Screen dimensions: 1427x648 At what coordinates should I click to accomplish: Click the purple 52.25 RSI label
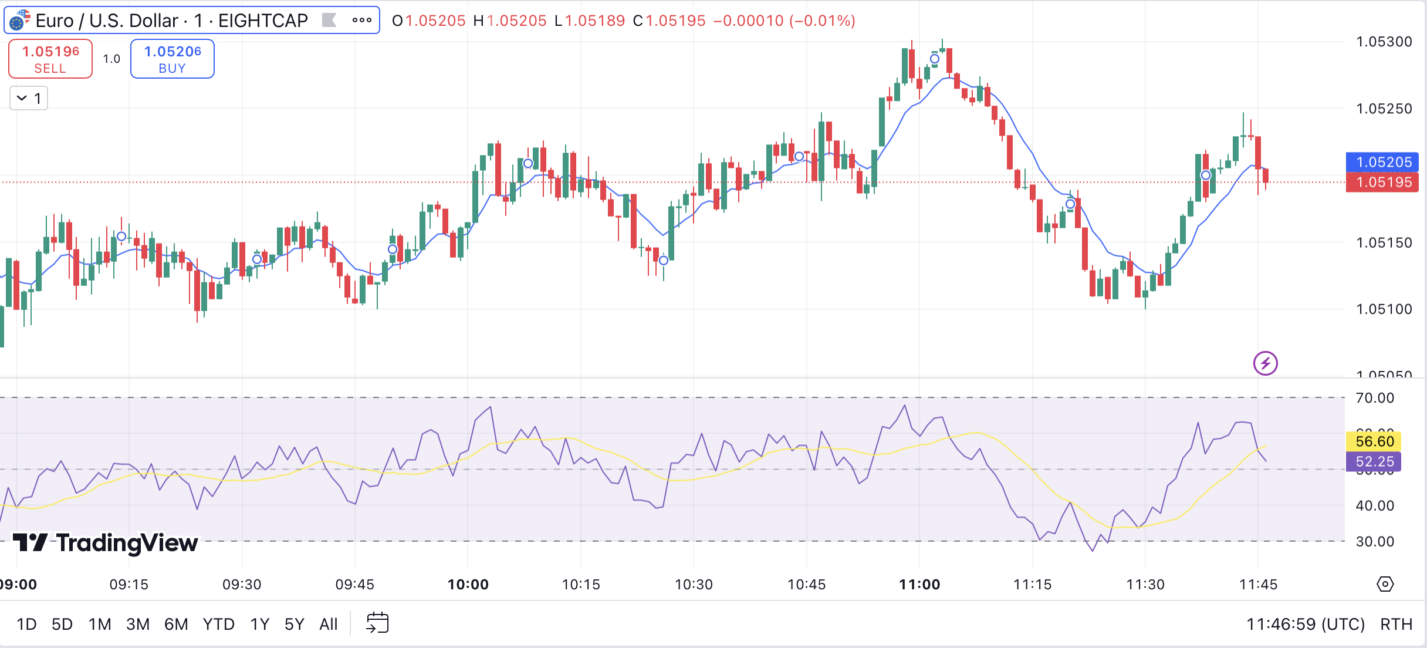[1374, 461]
